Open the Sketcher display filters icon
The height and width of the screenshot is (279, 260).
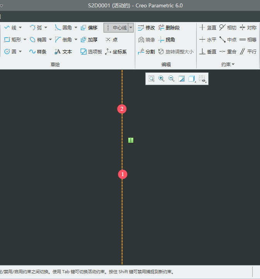[x=202, y=79]
